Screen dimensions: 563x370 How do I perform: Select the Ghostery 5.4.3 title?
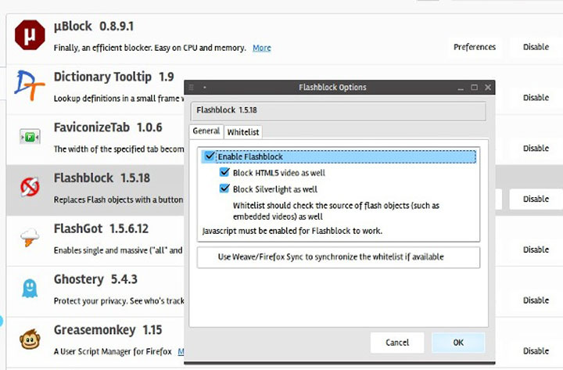pos(95,279)
